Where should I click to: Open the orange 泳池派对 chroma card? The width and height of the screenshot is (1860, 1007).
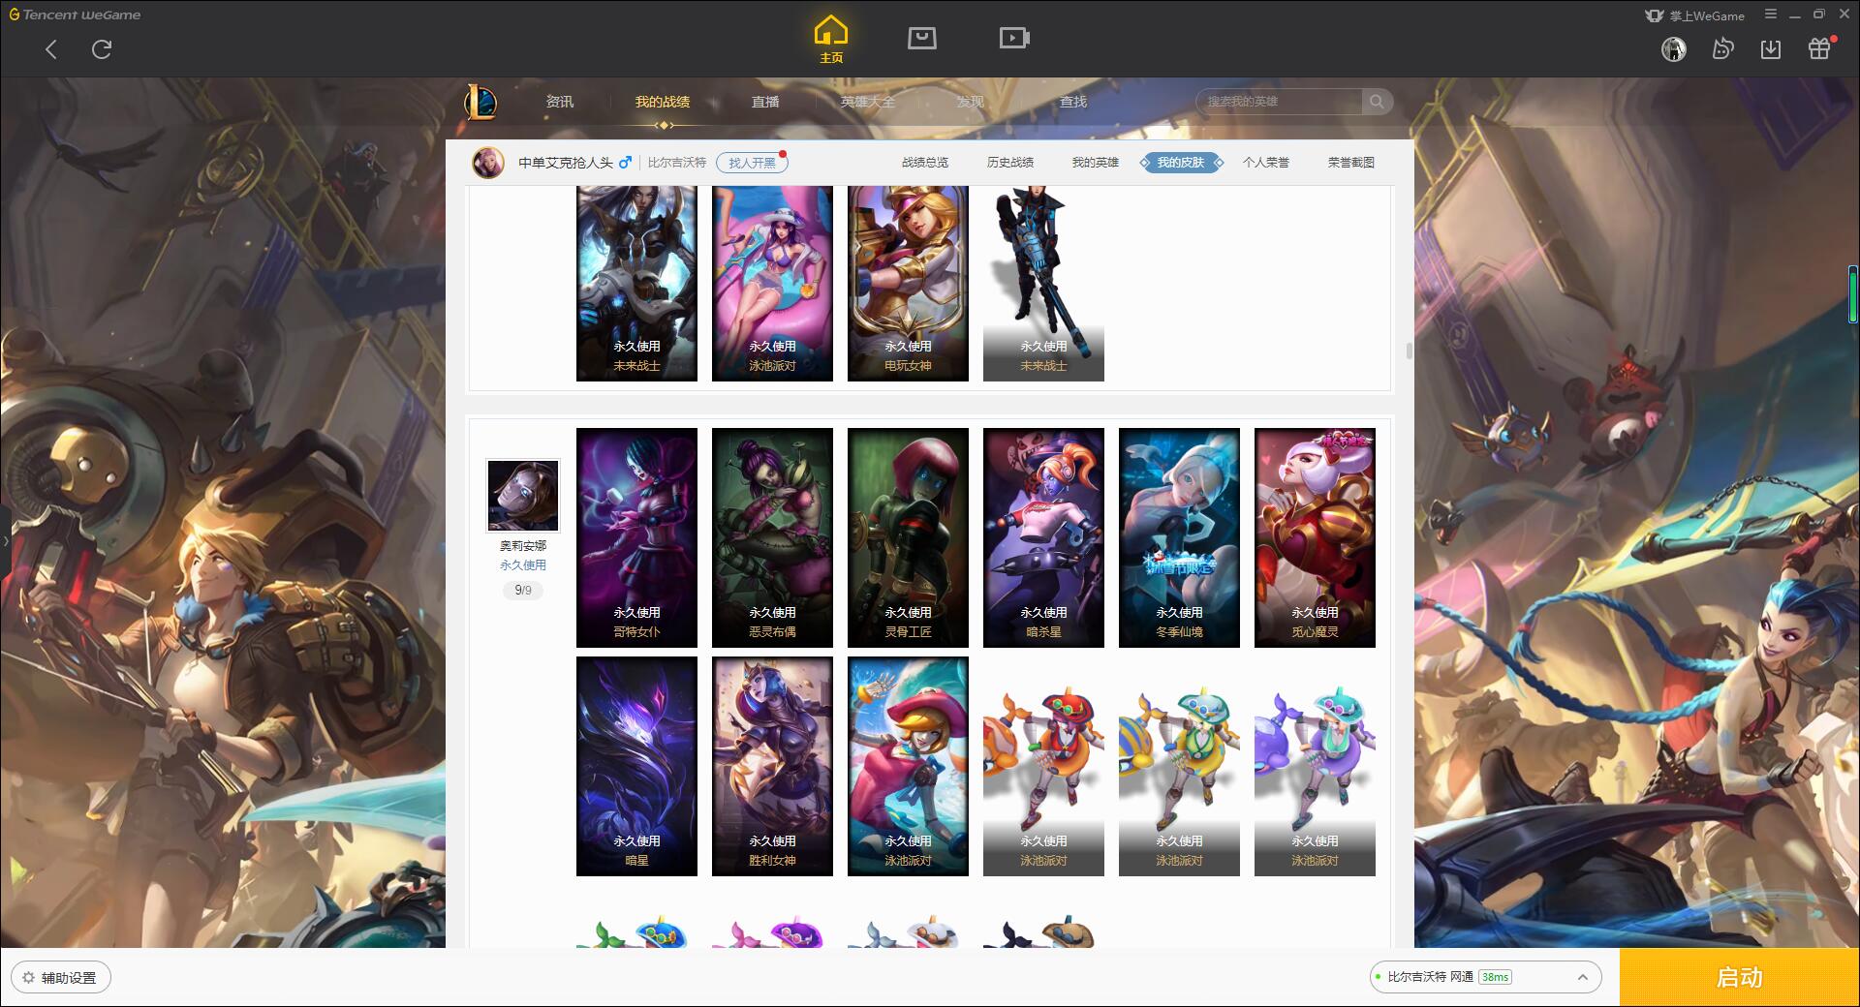[1043, 766]
